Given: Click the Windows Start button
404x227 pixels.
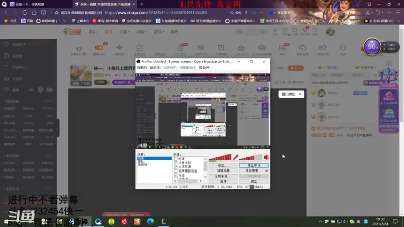Looking at the screenshot, I should (6, 222).
